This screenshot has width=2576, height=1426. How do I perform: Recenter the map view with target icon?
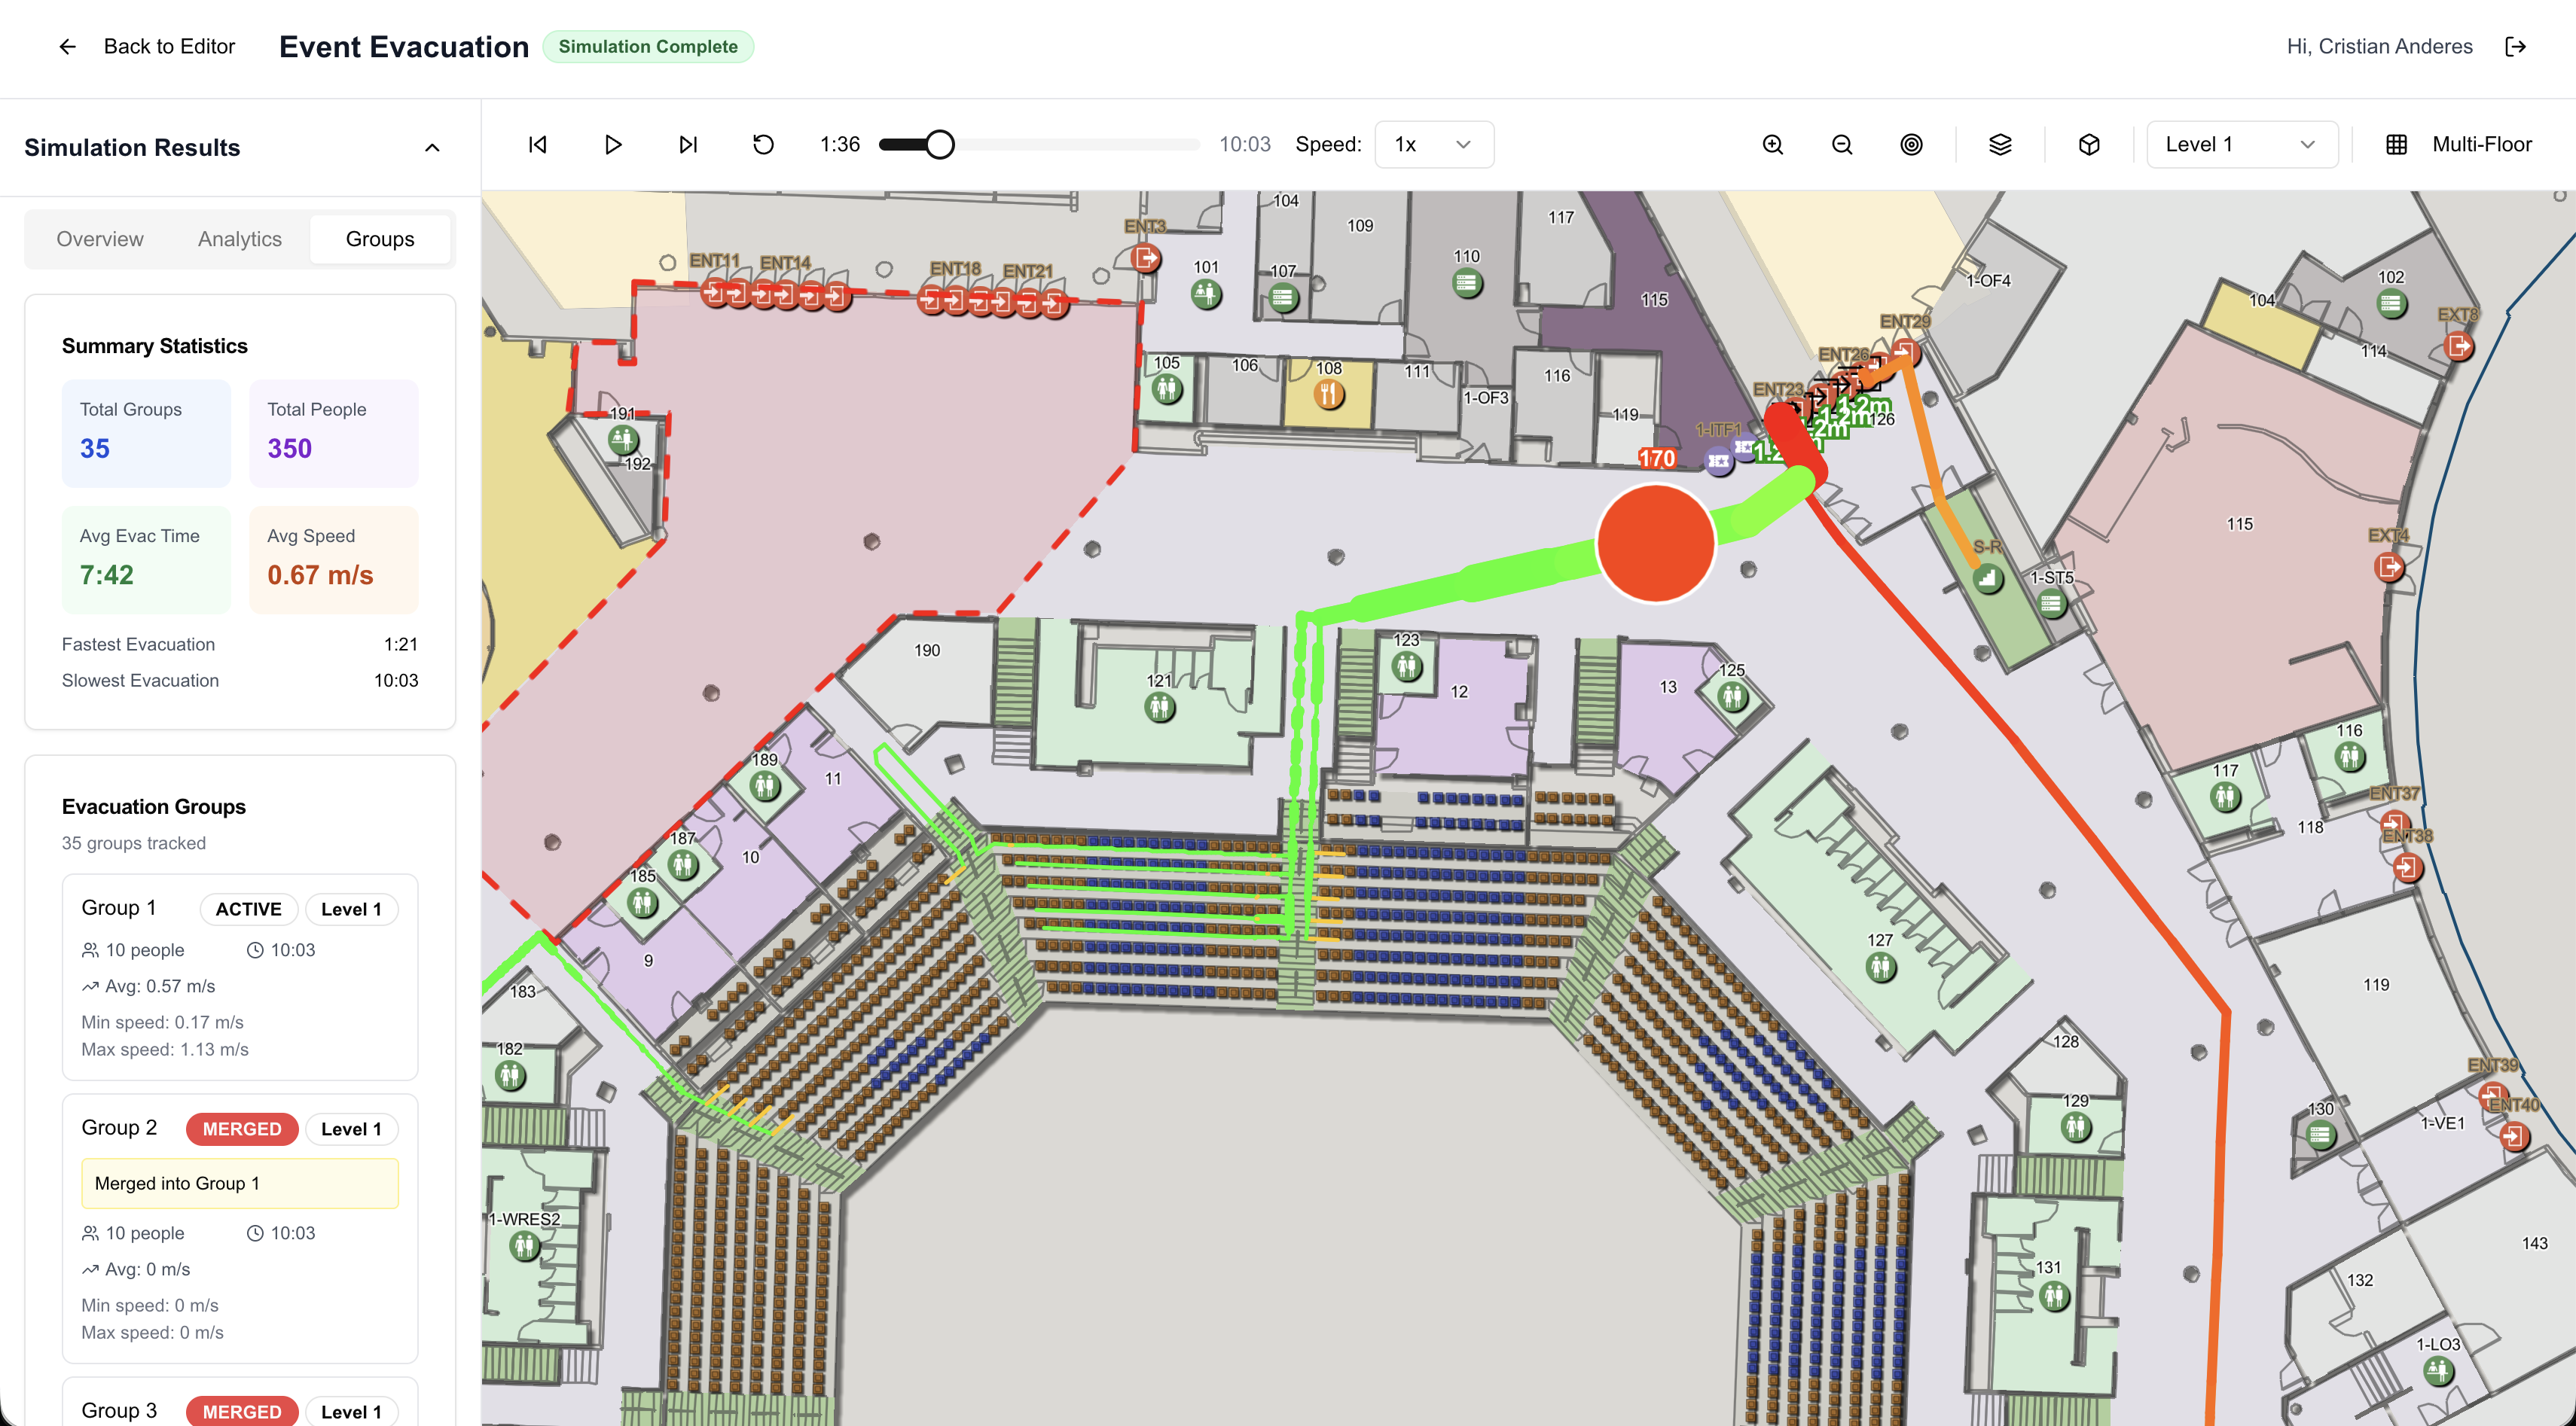[1911, 145]
